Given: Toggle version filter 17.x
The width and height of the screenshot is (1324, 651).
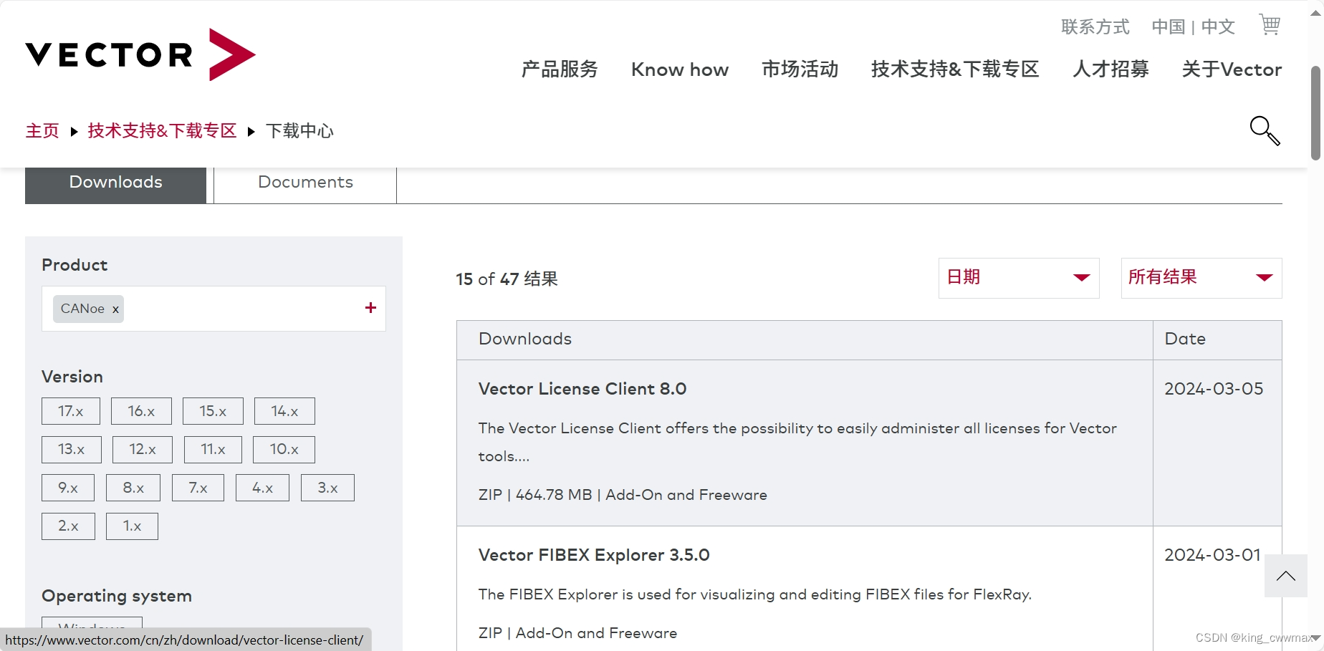Looking at the screenshot, I should coord(71,411).
